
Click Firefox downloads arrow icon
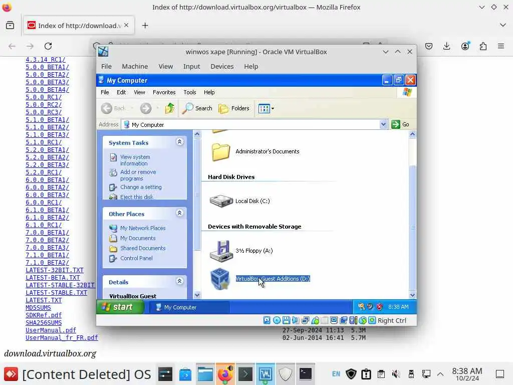pyautogui.click(x=446, y=46)
